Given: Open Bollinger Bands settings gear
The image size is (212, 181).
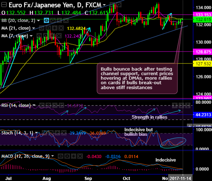Looking at the screenshot, I should click(53, 21).
